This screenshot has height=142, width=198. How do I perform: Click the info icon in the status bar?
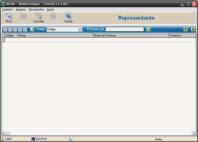coord(70,139)
